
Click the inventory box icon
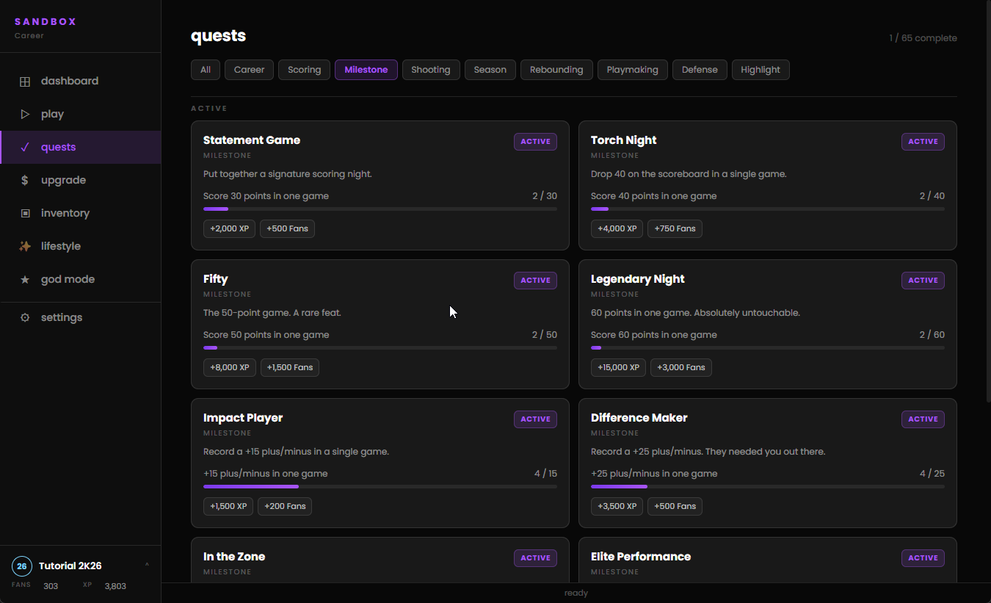tap(25, 214)
